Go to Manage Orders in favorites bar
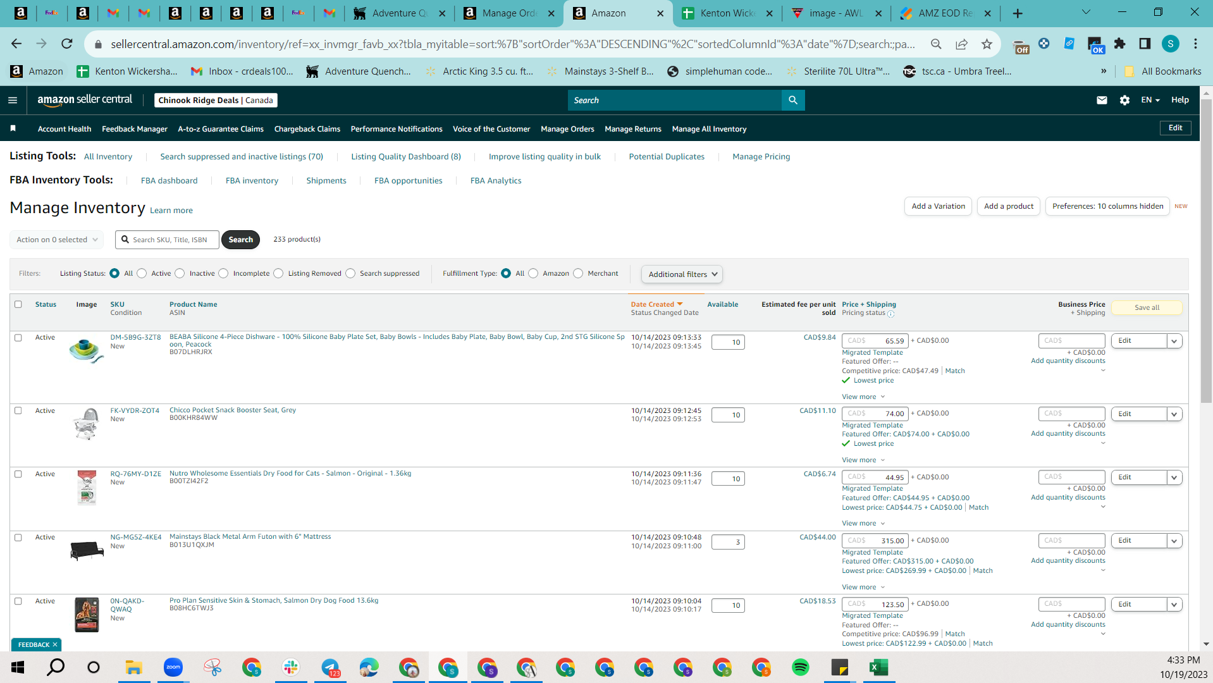This screenshot has width=1213, height=683. (567, 129)
